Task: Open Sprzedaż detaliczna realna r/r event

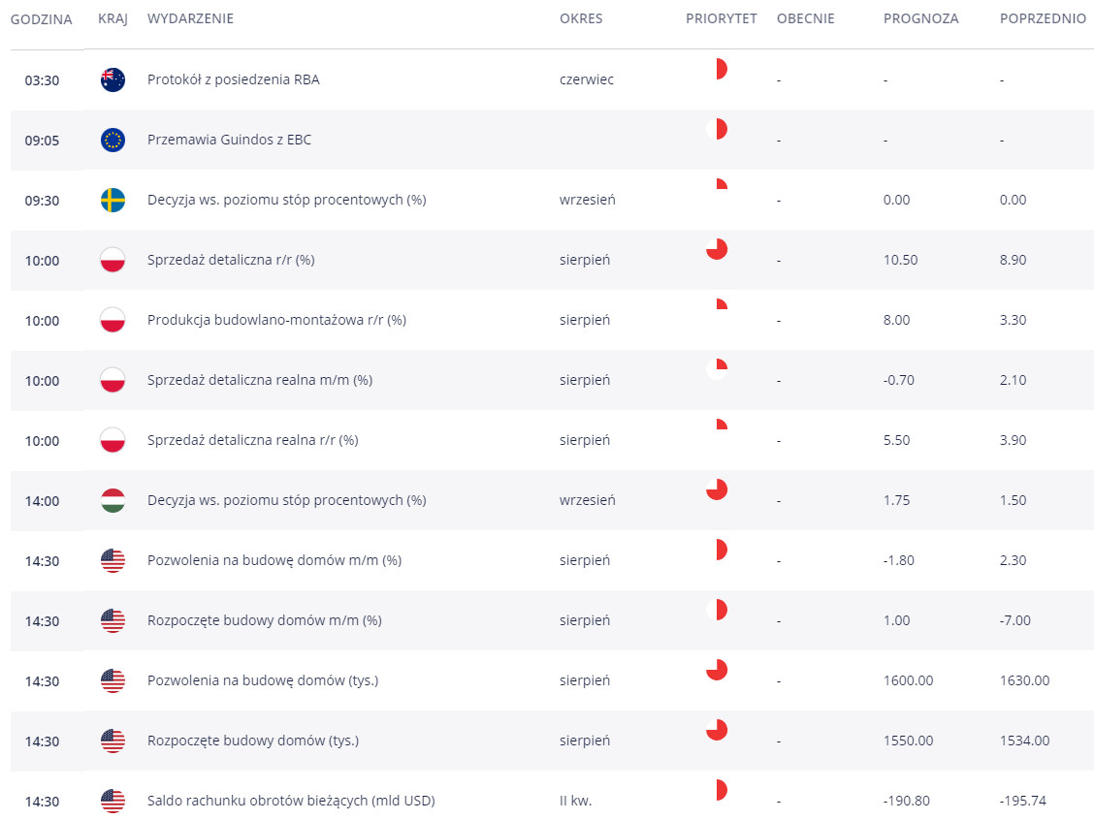Action: [252, 440]
